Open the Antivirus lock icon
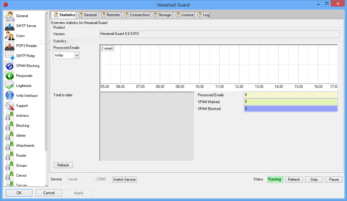The width and height of the screenshot is (347, 201). pos(10,116)
